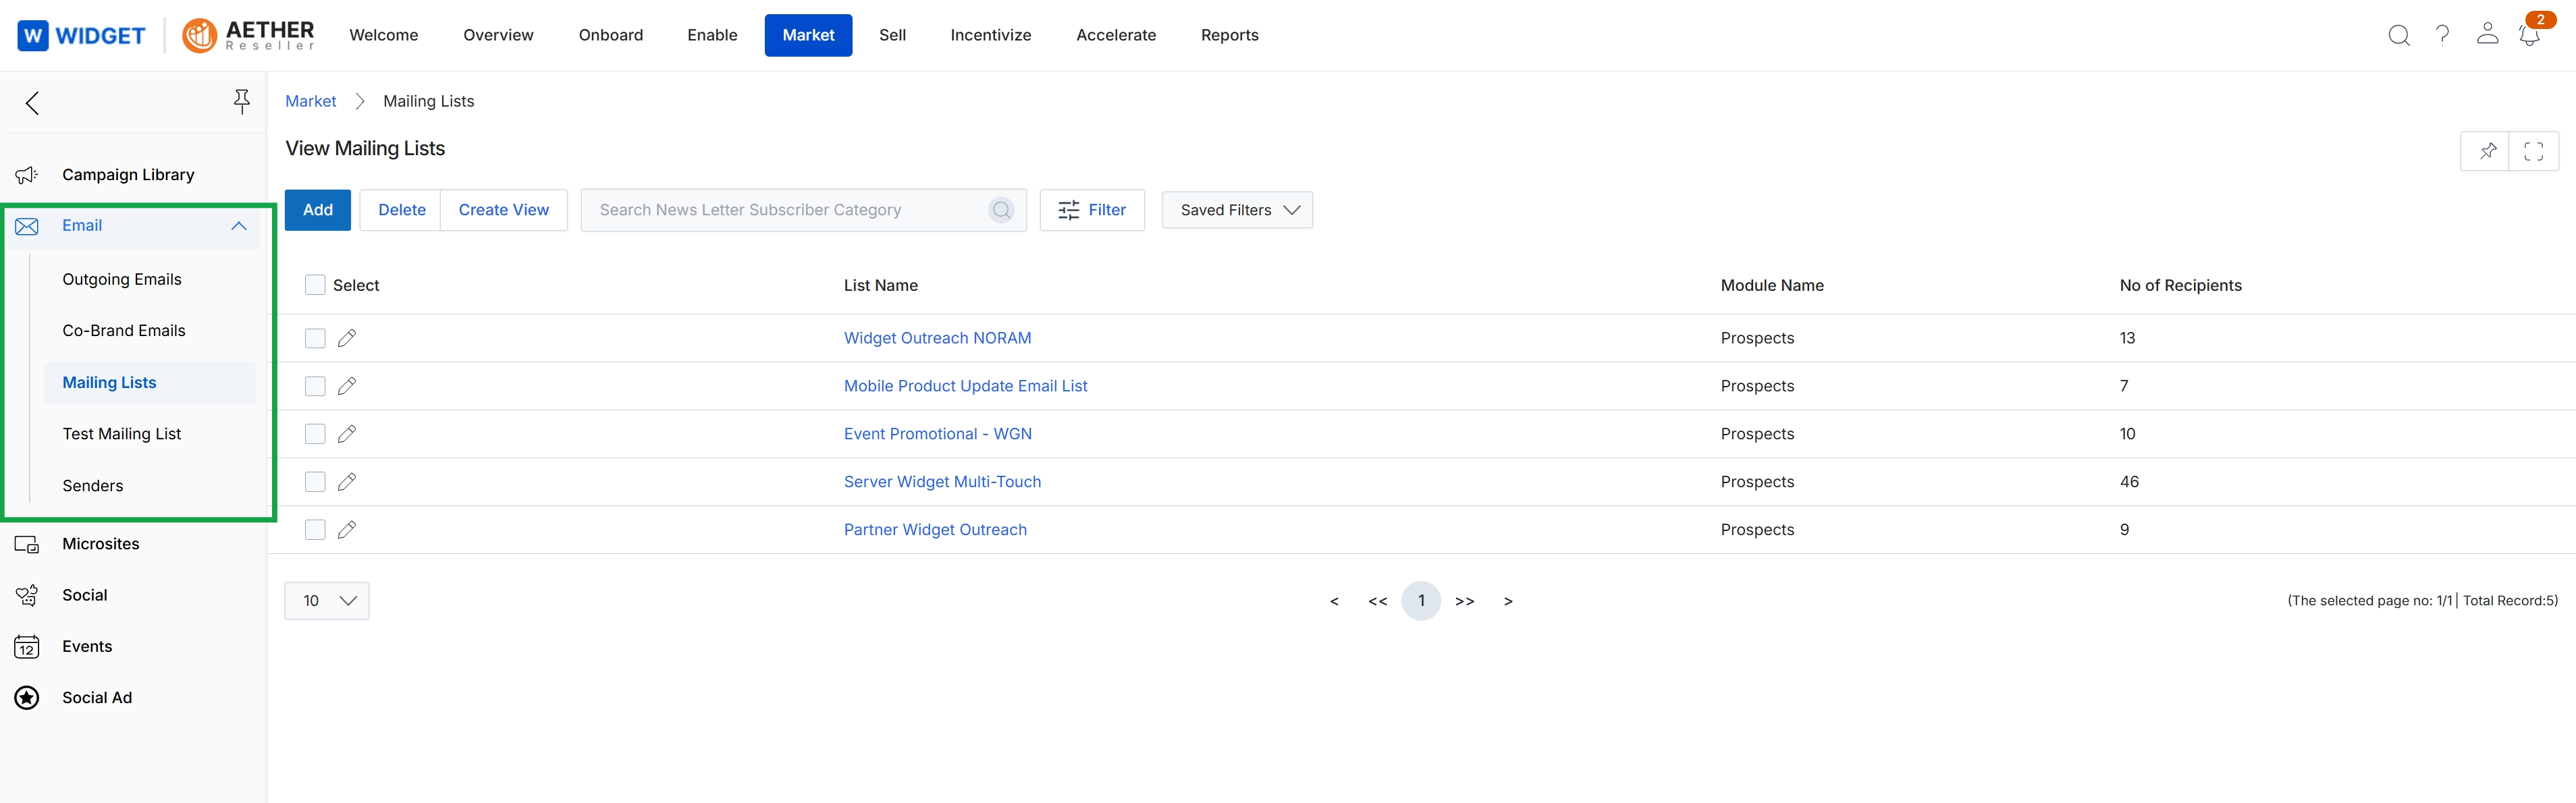Click page number 1 in pagination
Image resolution: width=2576 pixels, height=803 pixels.
[x=1421, y=601]
